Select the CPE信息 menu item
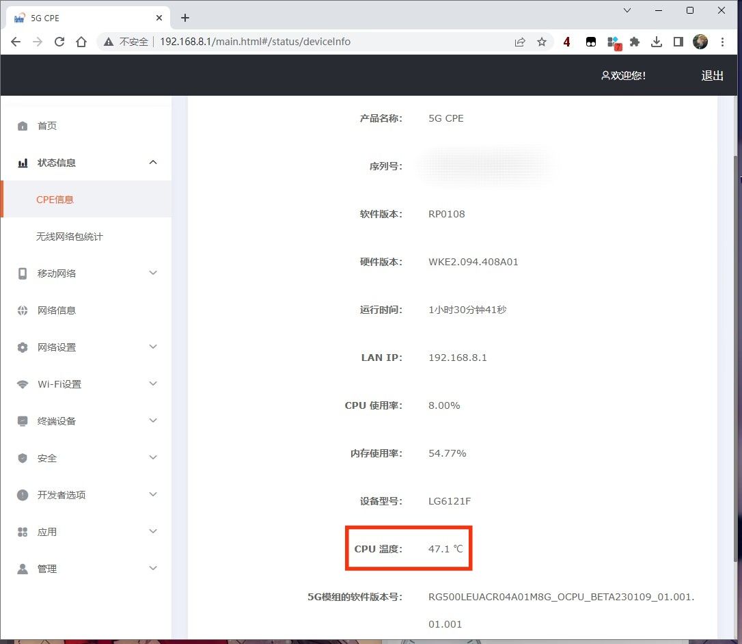Viewport: 742px width, 644px height. click(x=55, y=200)
